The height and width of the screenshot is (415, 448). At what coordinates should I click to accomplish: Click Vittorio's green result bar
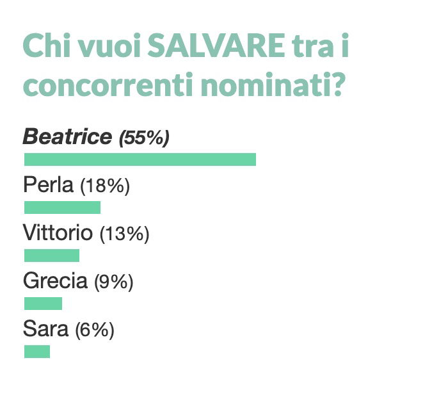click(x=52, y=256)
